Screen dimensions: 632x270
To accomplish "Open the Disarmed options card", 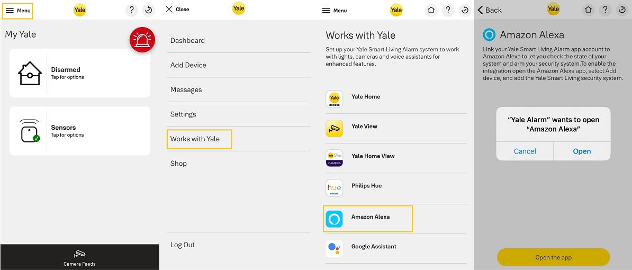I will pyautogui.click(x=80, y=73).
